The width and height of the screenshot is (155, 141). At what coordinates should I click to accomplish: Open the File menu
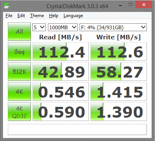(9, 16)
